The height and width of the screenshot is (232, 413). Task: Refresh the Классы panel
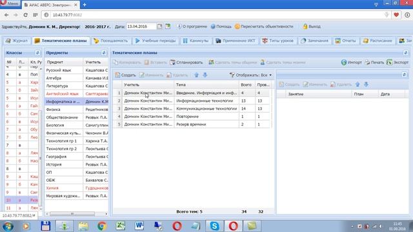(x=37, y=53)
